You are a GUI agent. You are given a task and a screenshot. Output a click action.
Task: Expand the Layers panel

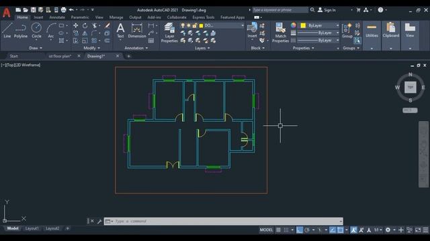coord(202,48)
